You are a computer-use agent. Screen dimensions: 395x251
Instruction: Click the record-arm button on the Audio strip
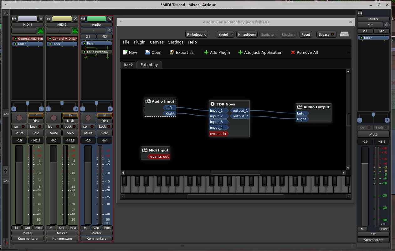click(88, 118)
